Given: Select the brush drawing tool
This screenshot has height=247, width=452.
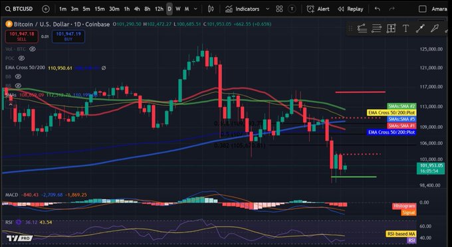Looking at the screenshot, I should (x=435, y=29).
